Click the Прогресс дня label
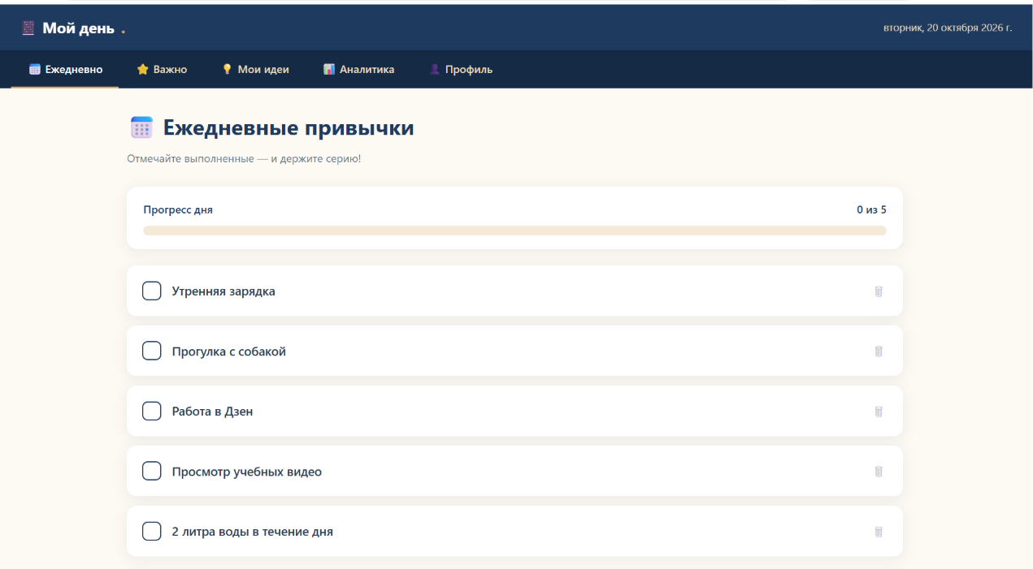This screenshot has width=1033, height=569. point(178,209)
